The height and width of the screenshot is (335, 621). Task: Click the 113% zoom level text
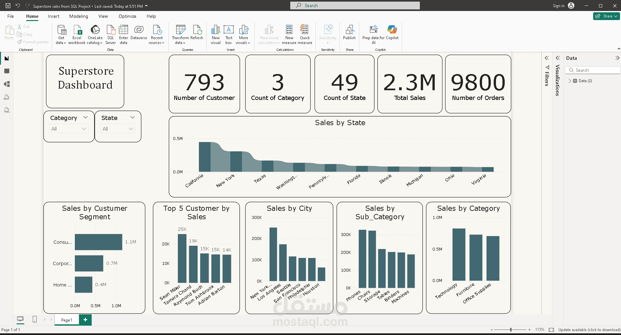tap(540, 330)
